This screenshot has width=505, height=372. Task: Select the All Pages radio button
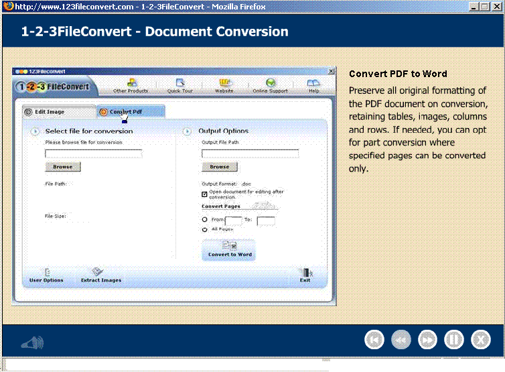click(x=204, y=230)
